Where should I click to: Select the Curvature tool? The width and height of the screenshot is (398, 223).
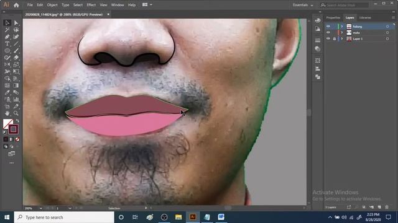coord(16,37)
